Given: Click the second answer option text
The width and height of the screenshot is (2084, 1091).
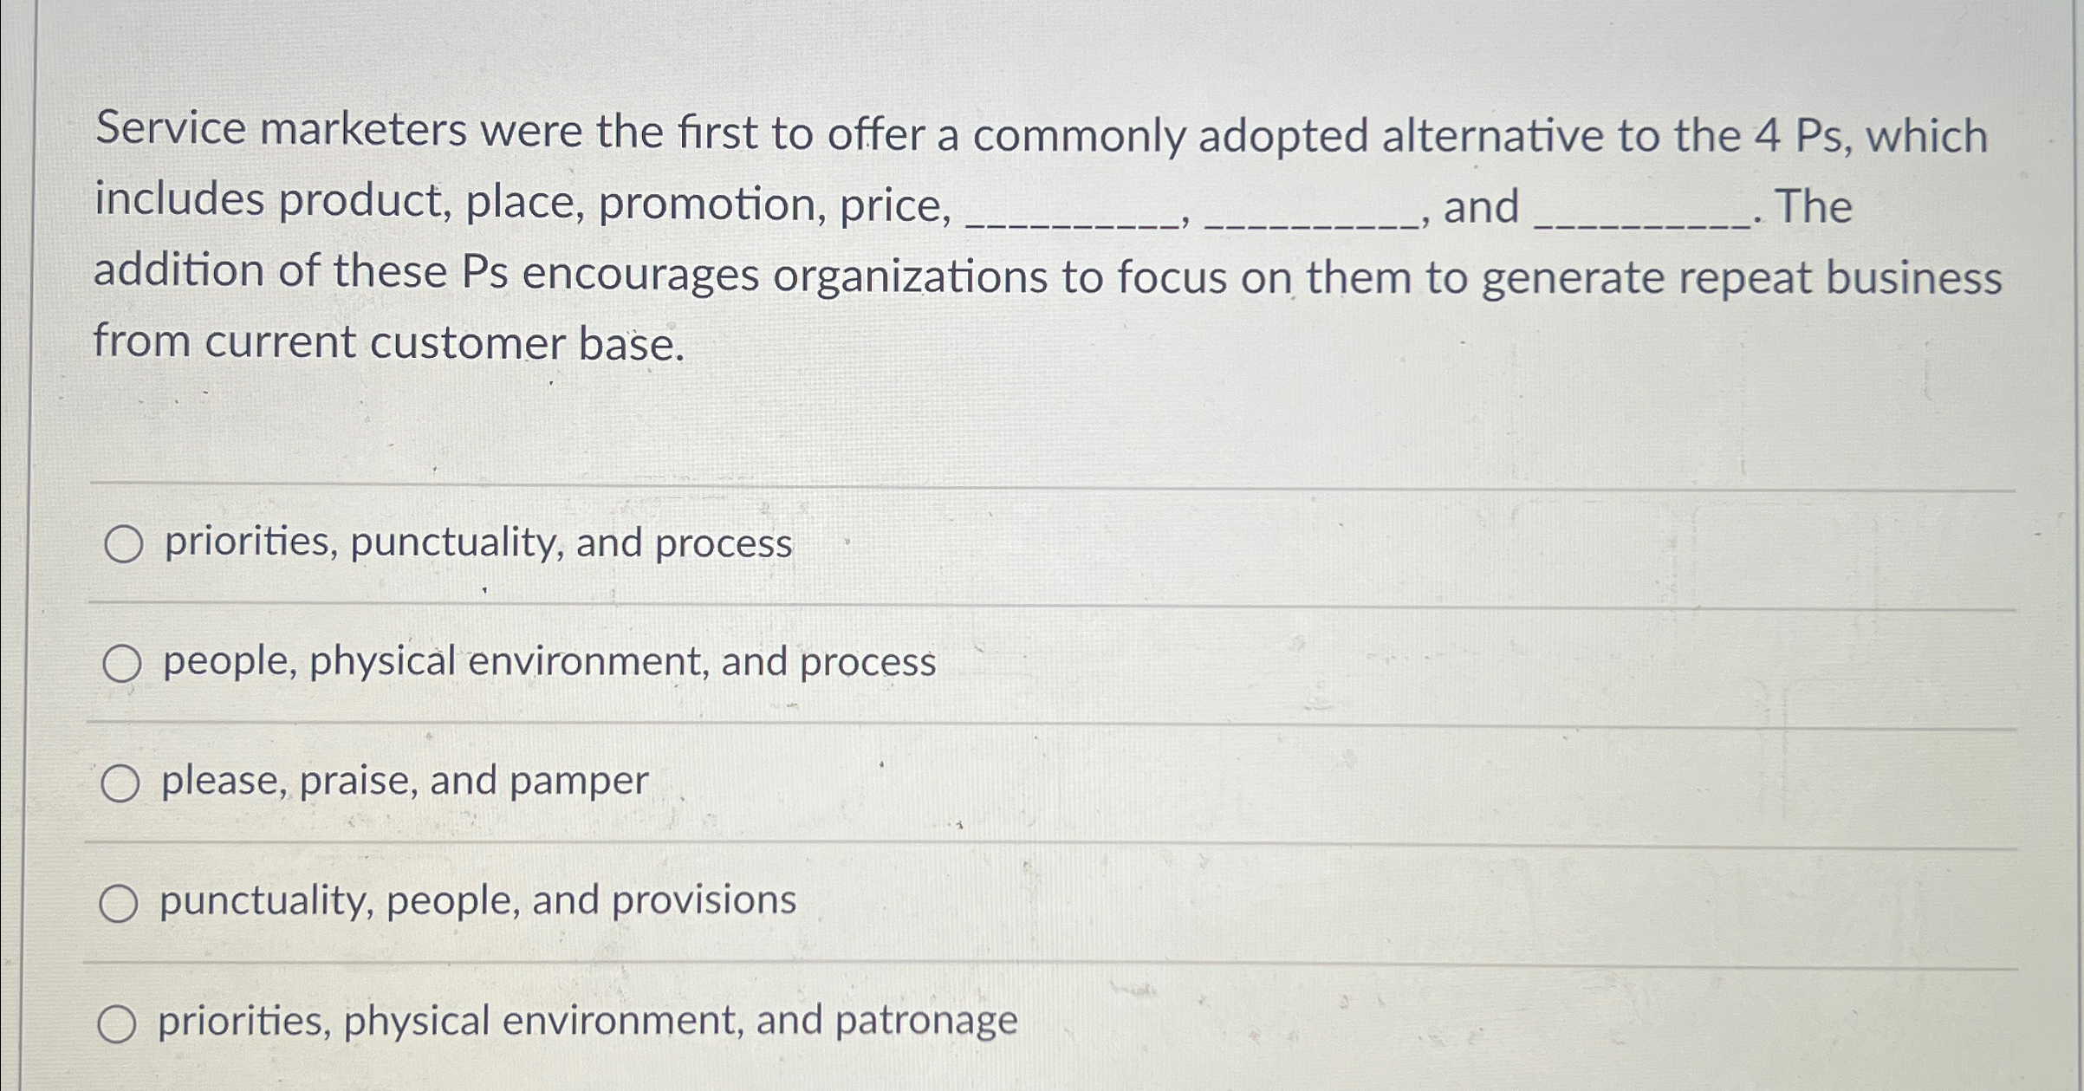Looking at the screenshot, I should 546,665.
